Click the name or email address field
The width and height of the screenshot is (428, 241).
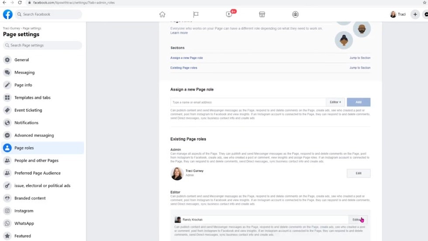click(x=248, y=102)
